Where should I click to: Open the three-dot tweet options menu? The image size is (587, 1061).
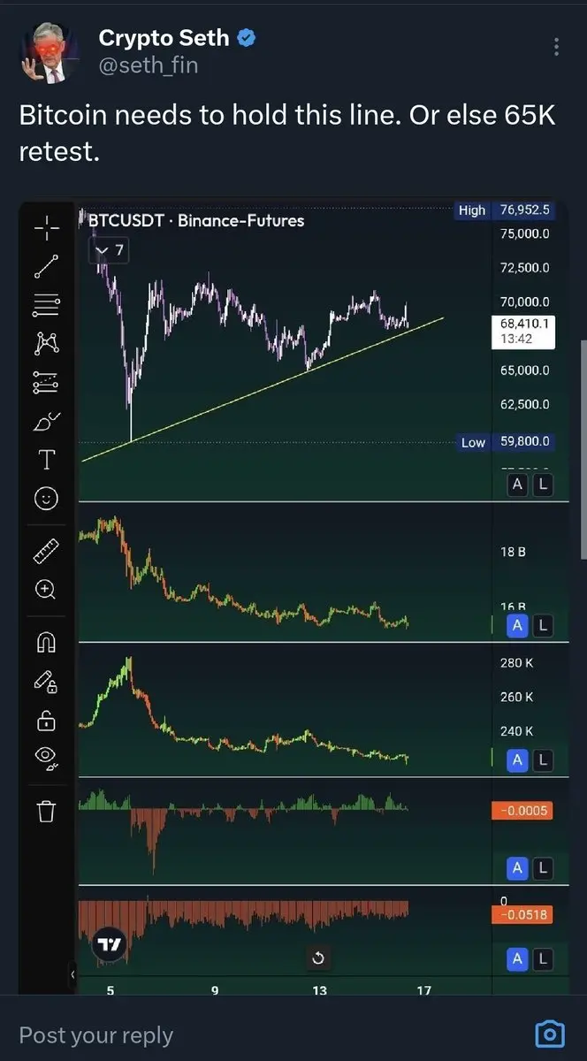click(x=556, y=47)
